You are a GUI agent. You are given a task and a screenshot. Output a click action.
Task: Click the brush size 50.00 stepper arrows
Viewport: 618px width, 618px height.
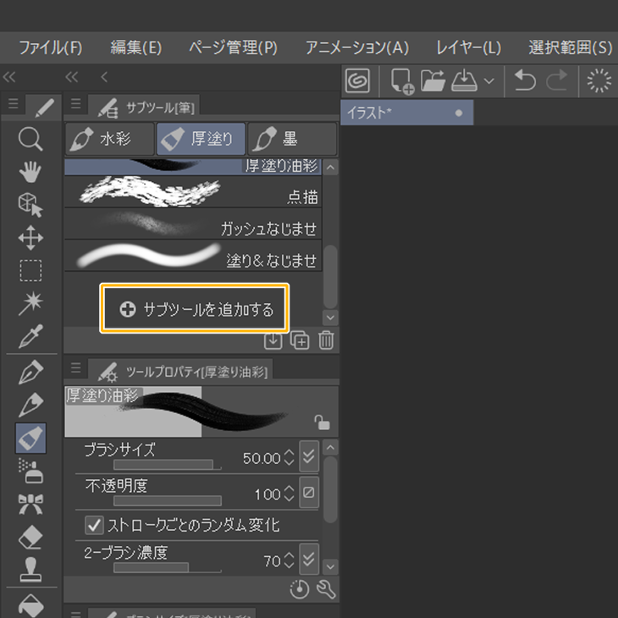(289, 458)
